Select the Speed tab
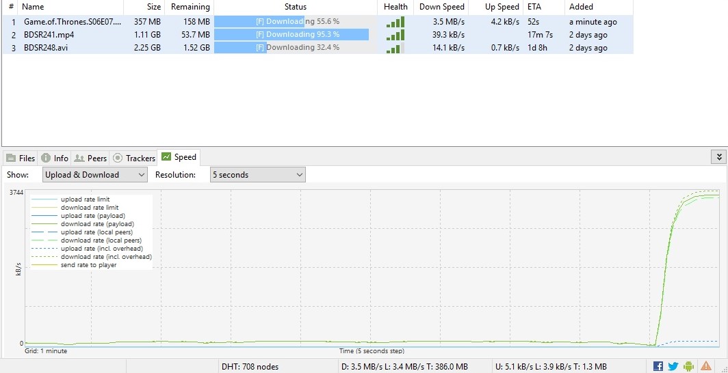 179,157
